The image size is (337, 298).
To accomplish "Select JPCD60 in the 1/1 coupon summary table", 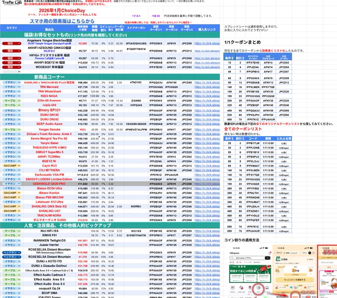I will pyautogui.click(x=284, y=115).
